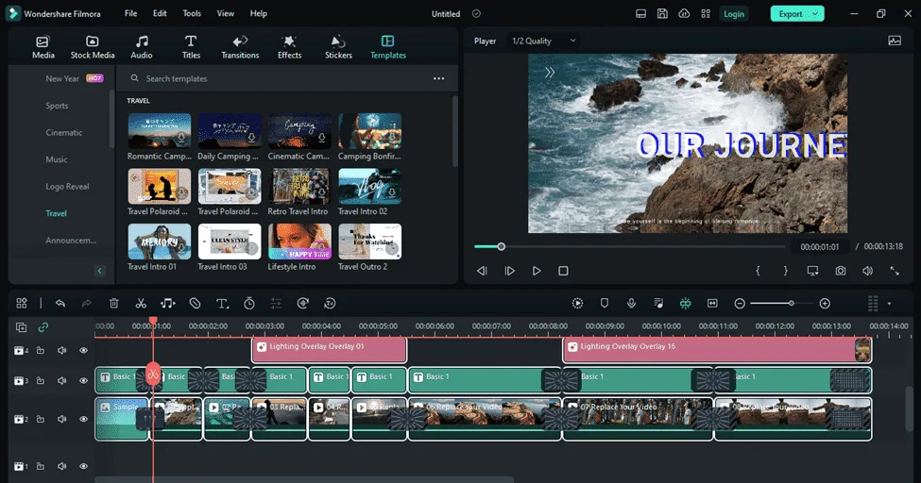
Task: Select the Retro Travel Intro template thumbnail
Action: [299, 187]
